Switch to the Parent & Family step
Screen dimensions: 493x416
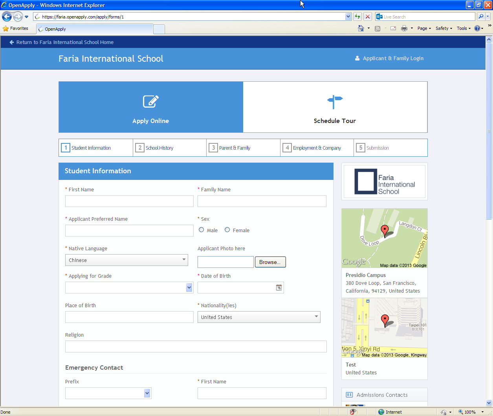click(243, 148)
